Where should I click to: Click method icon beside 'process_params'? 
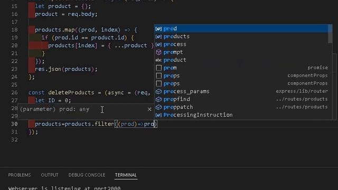pos(158,91)
